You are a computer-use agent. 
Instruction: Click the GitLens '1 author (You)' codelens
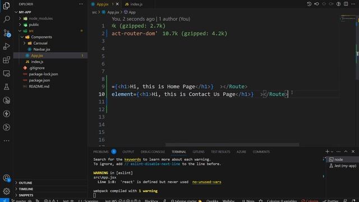point(174,19)
